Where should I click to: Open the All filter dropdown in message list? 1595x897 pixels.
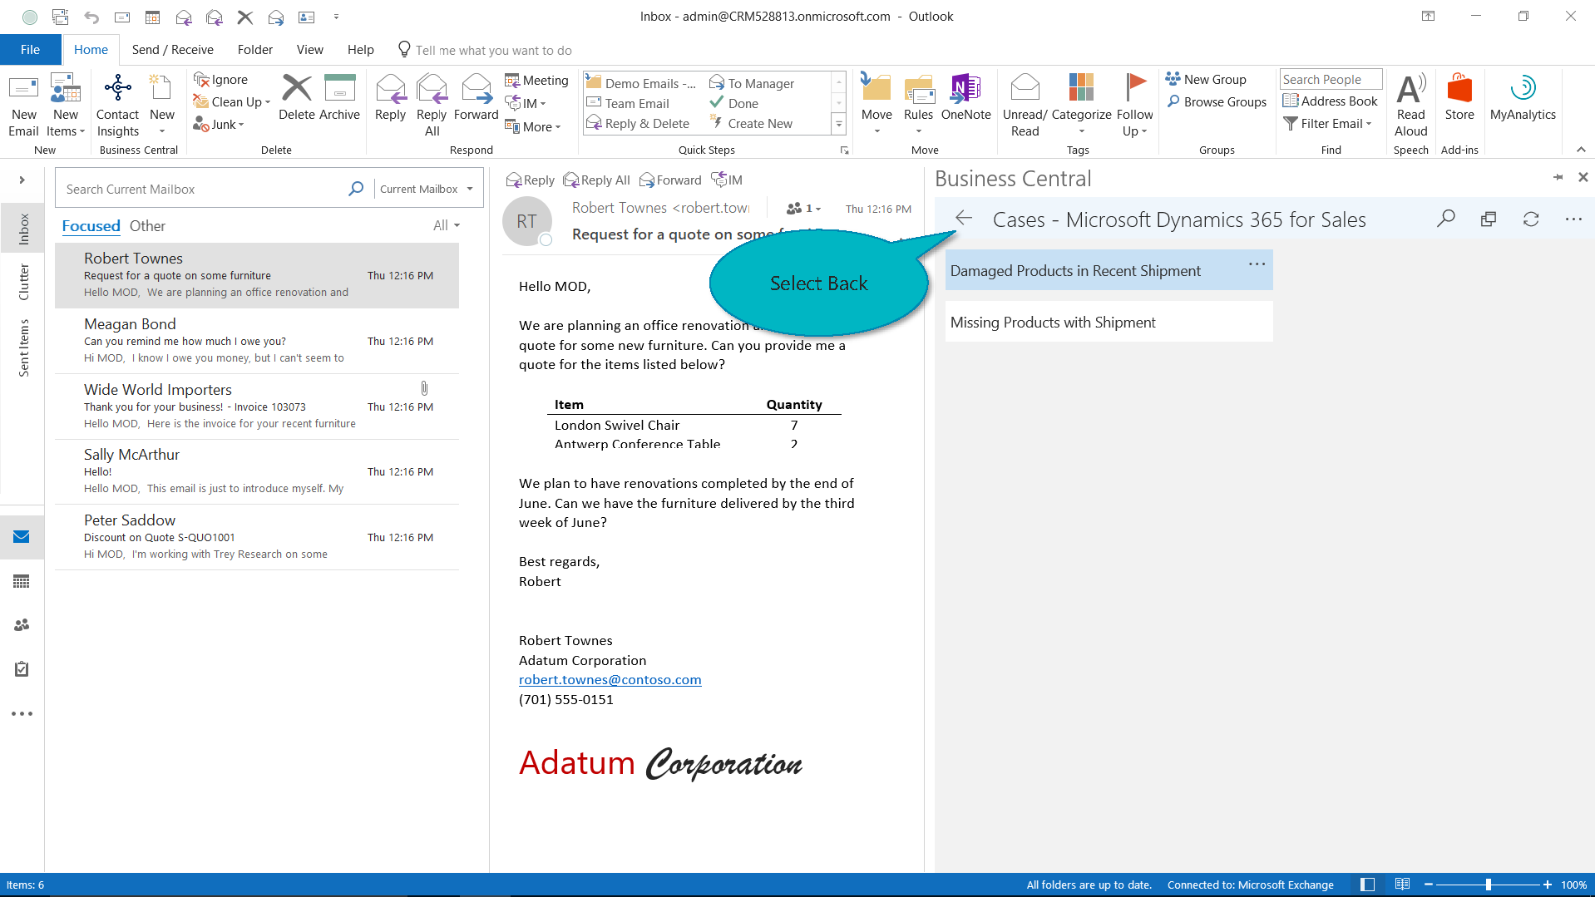(x=446, y=226)
